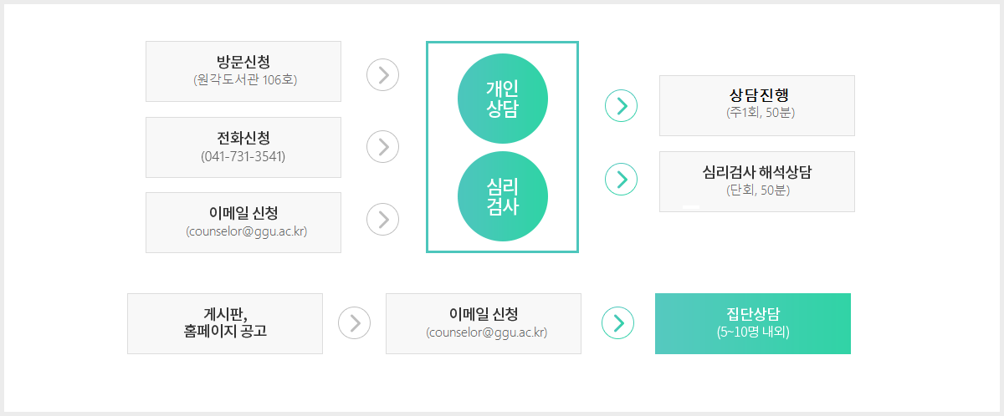The height and width of the screenshot is (416, 1004).
Task: Click the 방문신청 (원각도서관 106호) box
Action: point(243,71)
